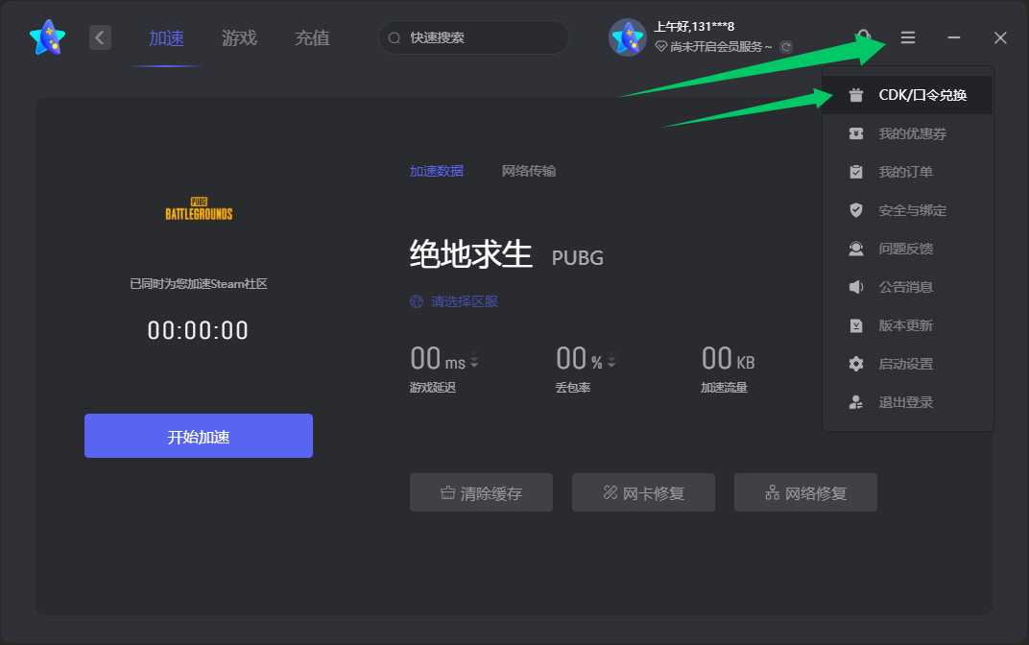1029x645 pixels.
Task: Click the 加速流量 label
Action: [724, 388]
